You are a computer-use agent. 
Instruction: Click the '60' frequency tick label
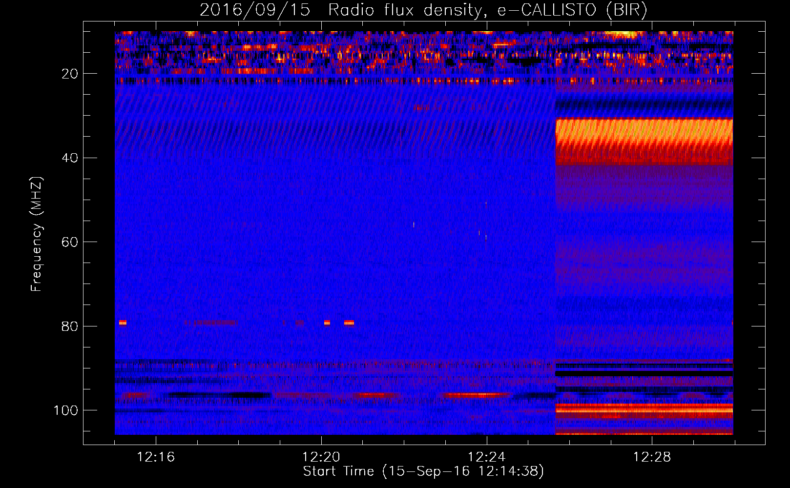70,242
